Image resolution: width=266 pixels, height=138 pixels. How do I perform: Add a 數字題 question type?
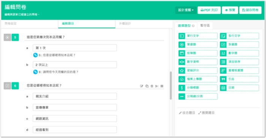tap(239, 53)
